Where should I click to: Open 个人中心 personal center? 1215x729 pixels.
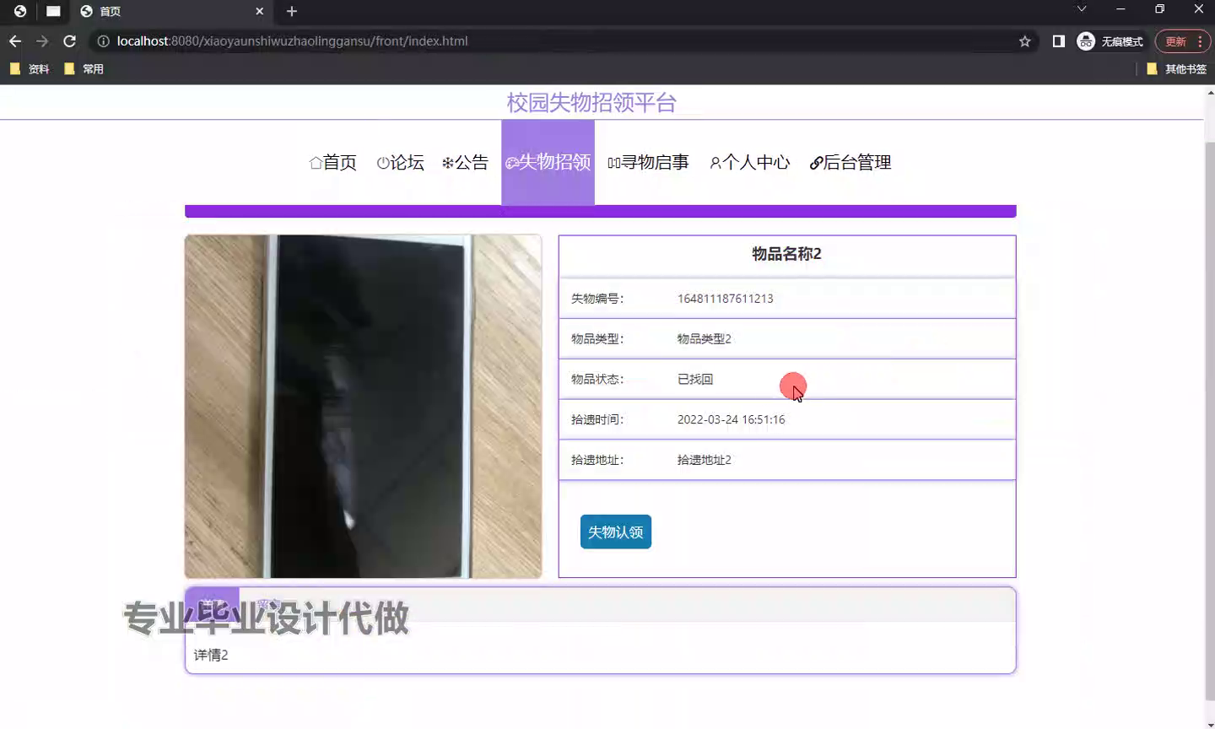749,162
